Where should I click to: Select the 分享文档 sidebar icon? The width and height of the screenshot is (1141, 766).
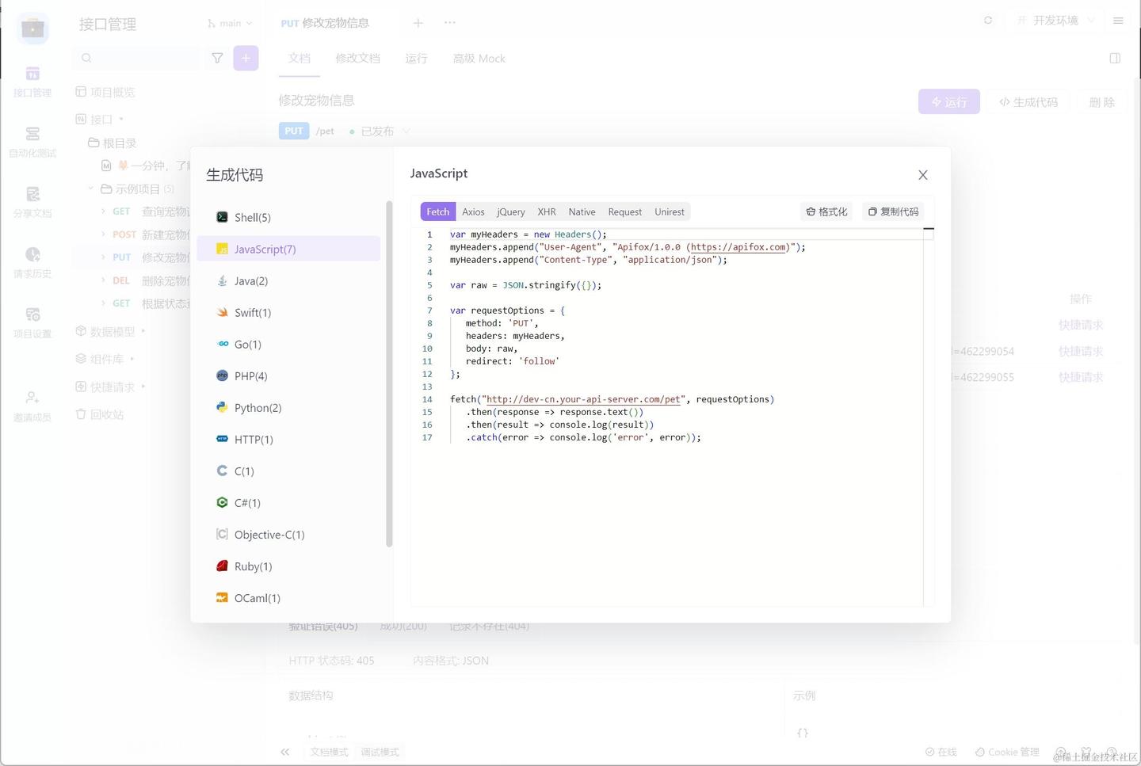(32, 202)
